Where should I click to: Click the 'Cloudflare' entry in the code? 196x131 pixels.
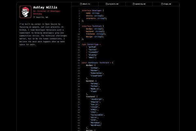[96, 76]
